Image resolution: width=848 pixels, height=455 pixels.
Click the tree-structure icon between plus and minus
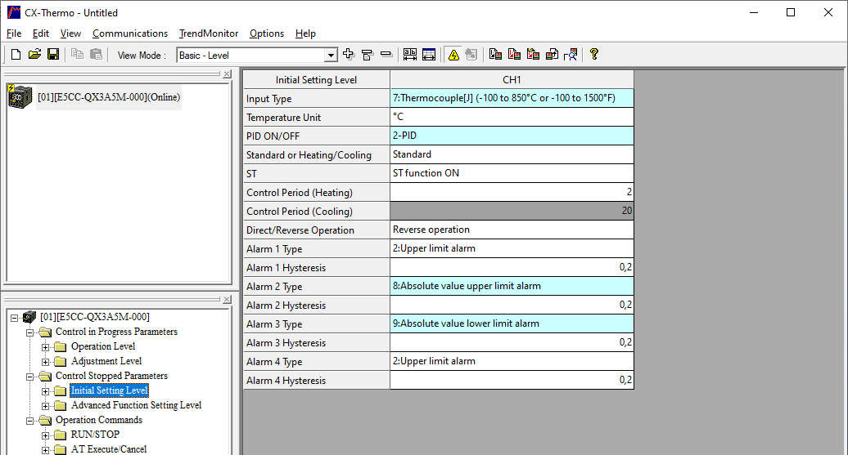click(x=368, y=55)
